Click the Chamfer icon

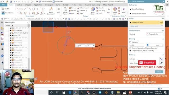(x=97, y=8)
